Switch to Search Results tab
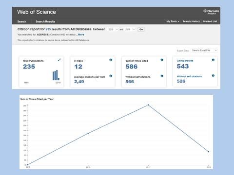This screenshot has width=234, height=175. pos(45,21)
